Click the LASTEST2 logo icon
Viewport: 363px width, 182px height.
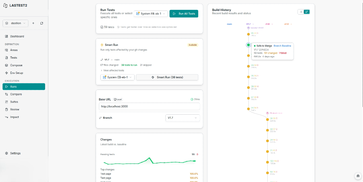(x=5, y=5)
